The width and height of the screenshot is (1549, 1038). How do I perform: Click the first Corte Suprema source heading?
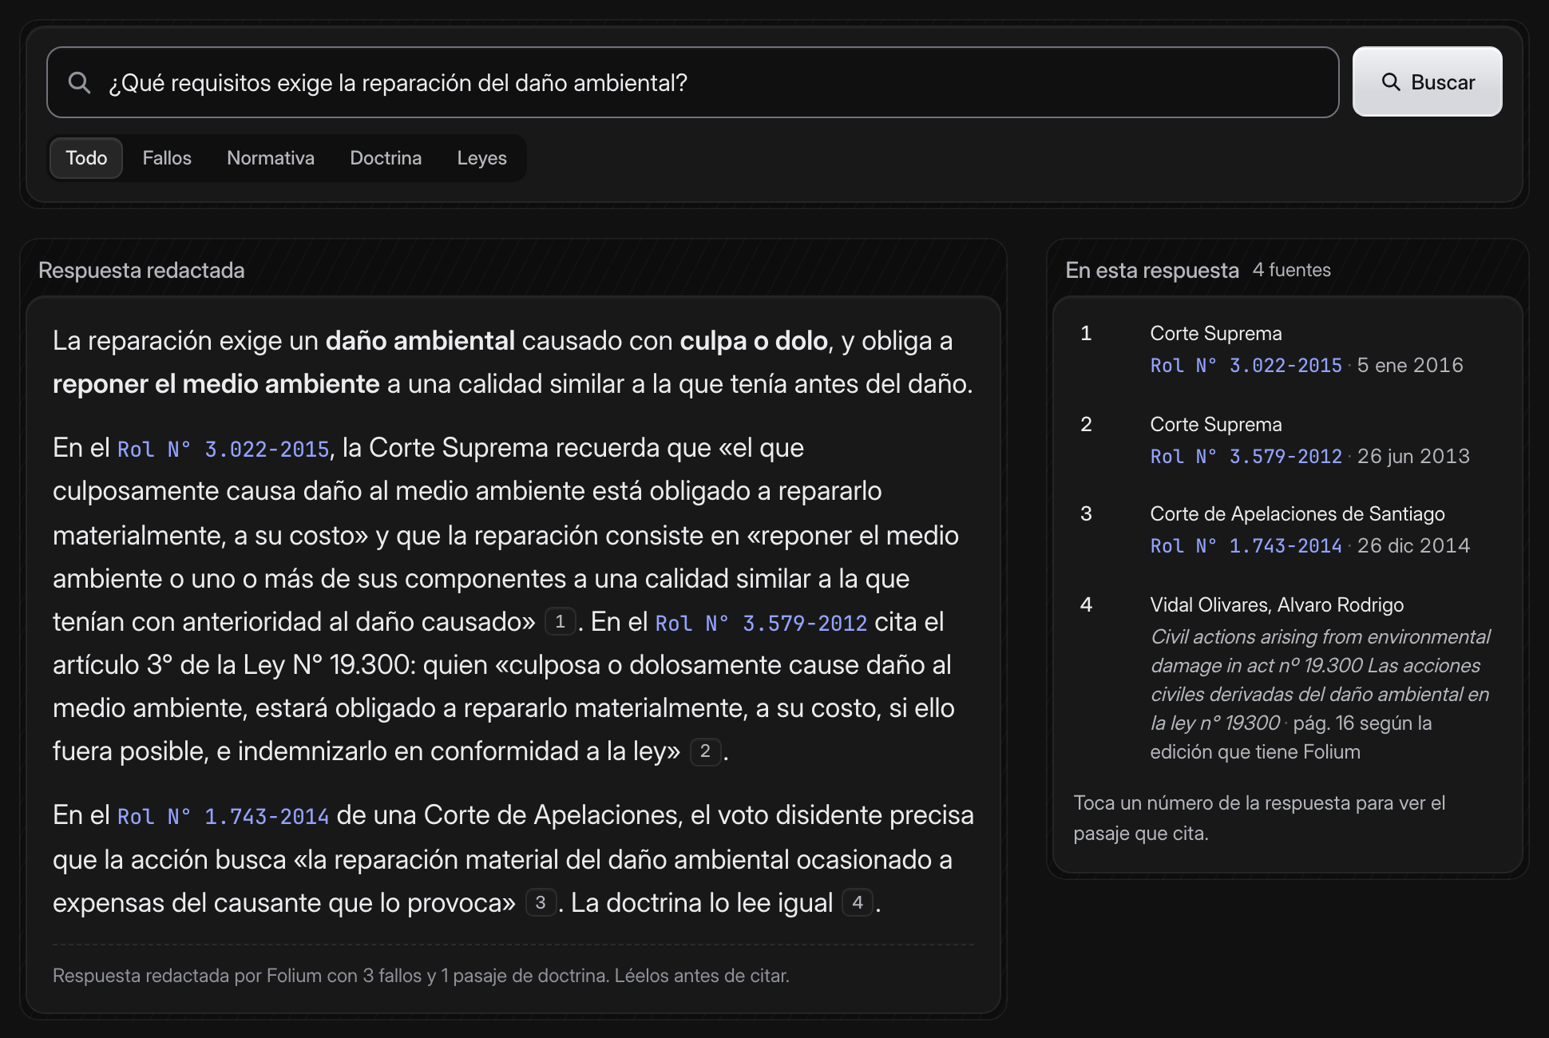click(x=1215, y=334)
